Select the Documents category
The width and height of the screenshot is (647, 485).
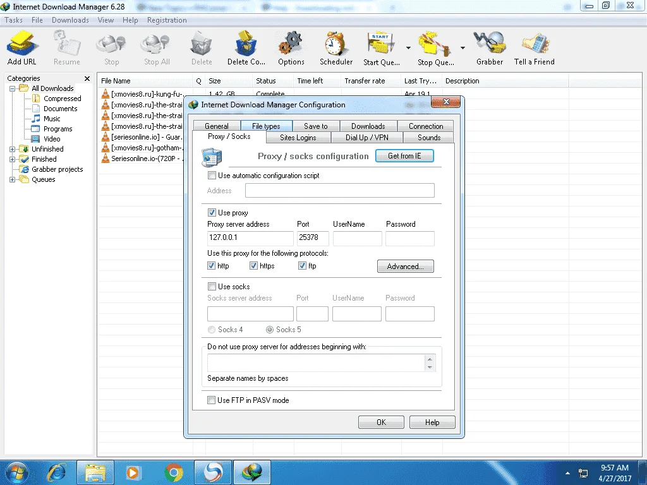click(x=55, y=109)
